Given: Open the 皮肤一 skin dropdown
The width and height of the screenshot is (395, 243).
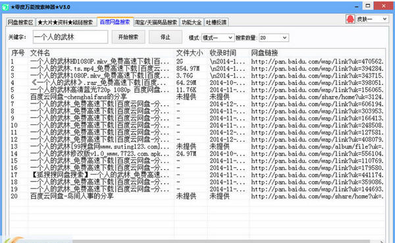Looking at the screenshot, I should pos(372,19).
